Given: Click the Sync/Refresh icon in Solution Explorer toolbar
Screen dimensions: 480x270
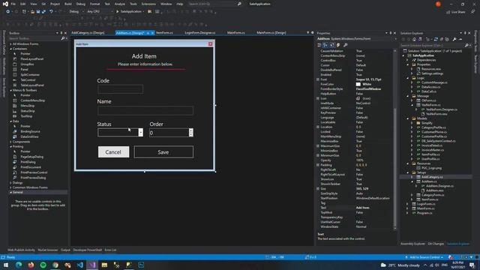Looking at the screenshot, I should 436,39.
